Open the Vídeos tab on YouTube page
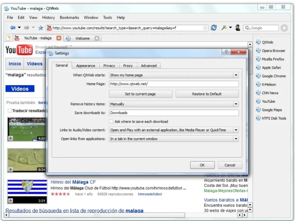 (35, 64)
